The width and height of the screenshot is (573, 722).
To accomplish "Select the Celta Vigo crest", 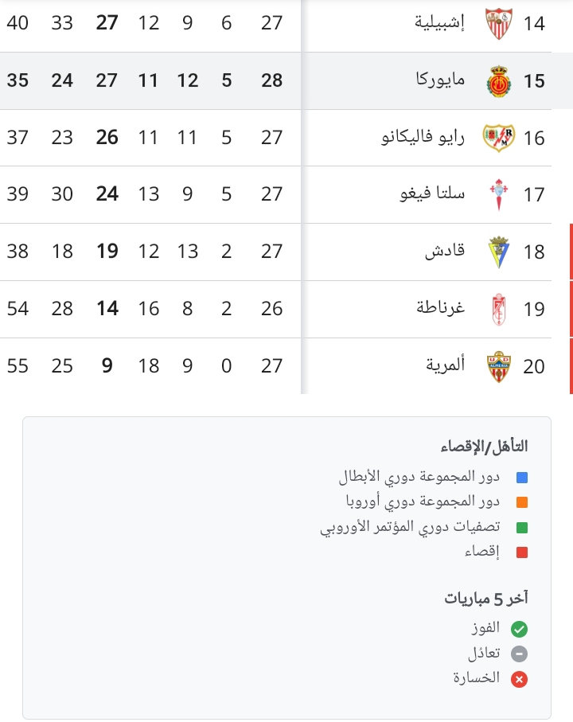I will coord(499,195).
